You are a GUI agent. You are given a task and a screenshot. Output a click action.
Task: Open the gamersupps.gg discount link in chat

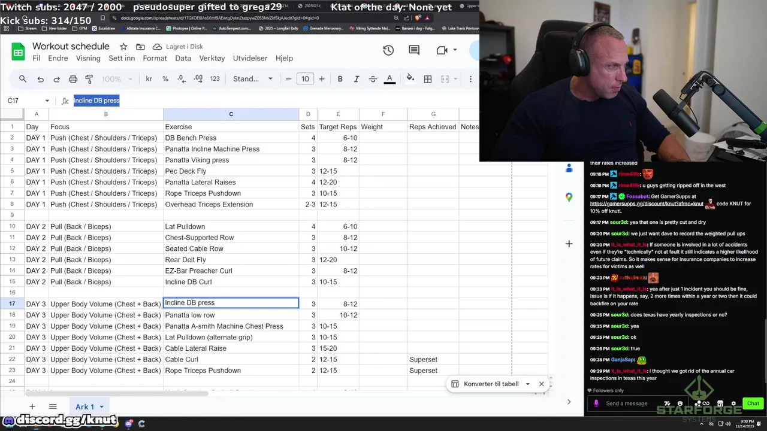click(x=647, y=204)
